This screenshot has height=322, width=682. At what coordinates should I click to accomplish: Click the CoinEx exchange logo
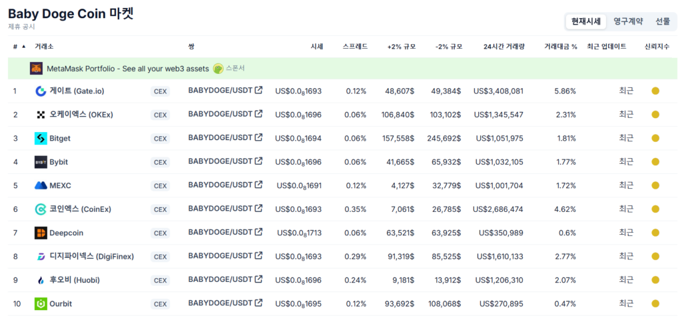[x=41, y=209]
